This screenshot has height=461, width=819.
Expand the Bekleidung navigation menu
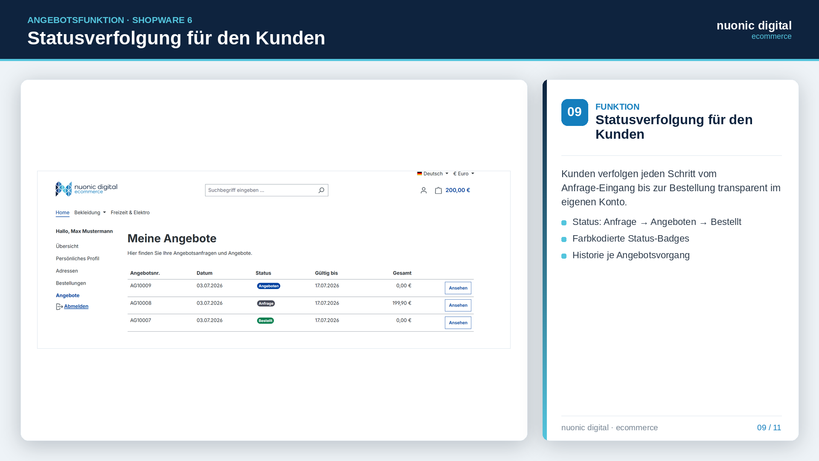point(90,213)
